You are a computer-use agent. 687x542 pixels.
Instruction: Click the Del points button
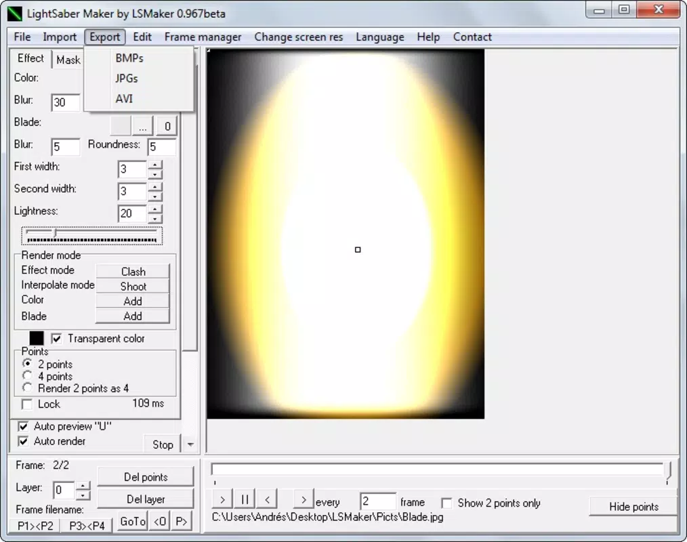[x=146, y=477]
